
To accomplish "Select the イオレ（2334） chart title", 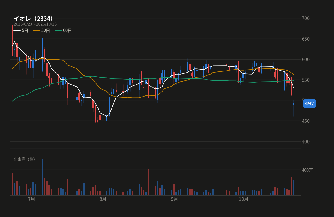I will pos(33,18).
